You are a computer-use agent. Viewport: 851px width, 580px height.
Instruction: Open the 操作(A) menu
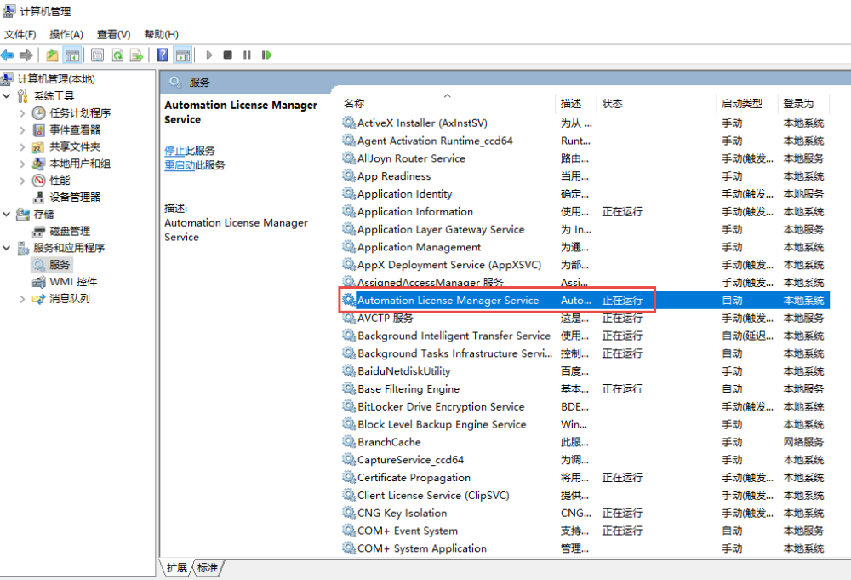coord(66,34)
